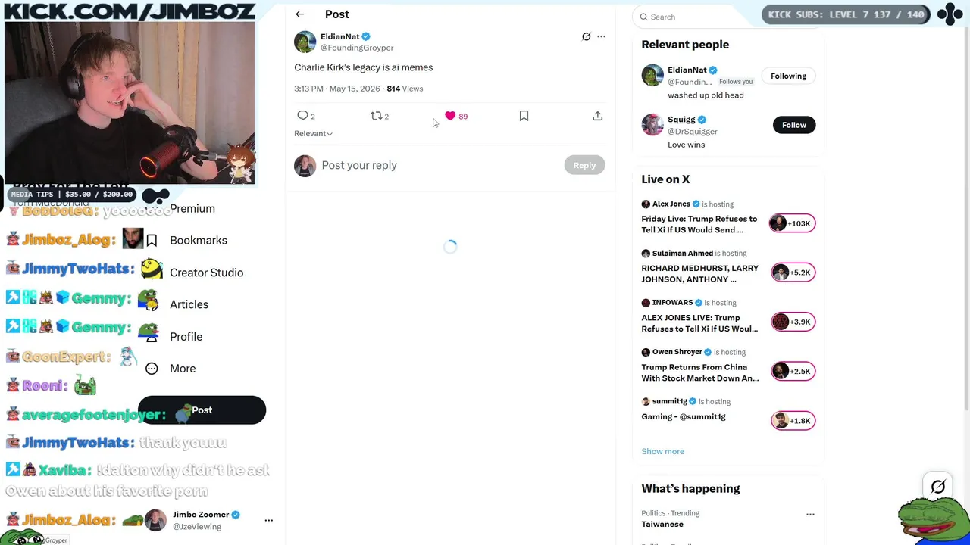Share the post via upload icon
This screenshot has height=545, width=970.
[x=598, y=116]
